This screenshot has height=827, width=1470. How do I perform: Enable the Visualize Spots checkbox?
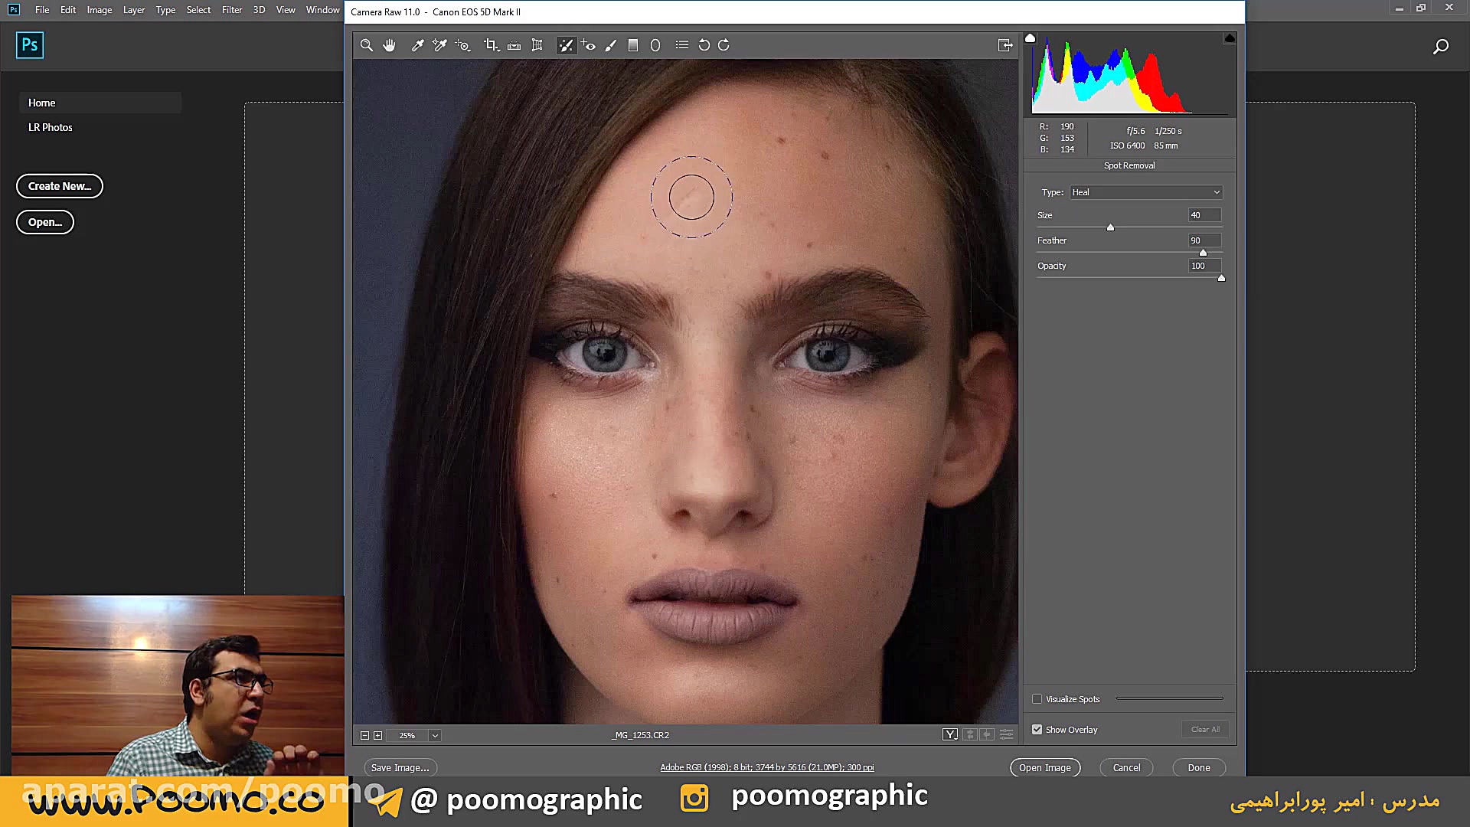pyautogui.click(x=1037, y=698)
